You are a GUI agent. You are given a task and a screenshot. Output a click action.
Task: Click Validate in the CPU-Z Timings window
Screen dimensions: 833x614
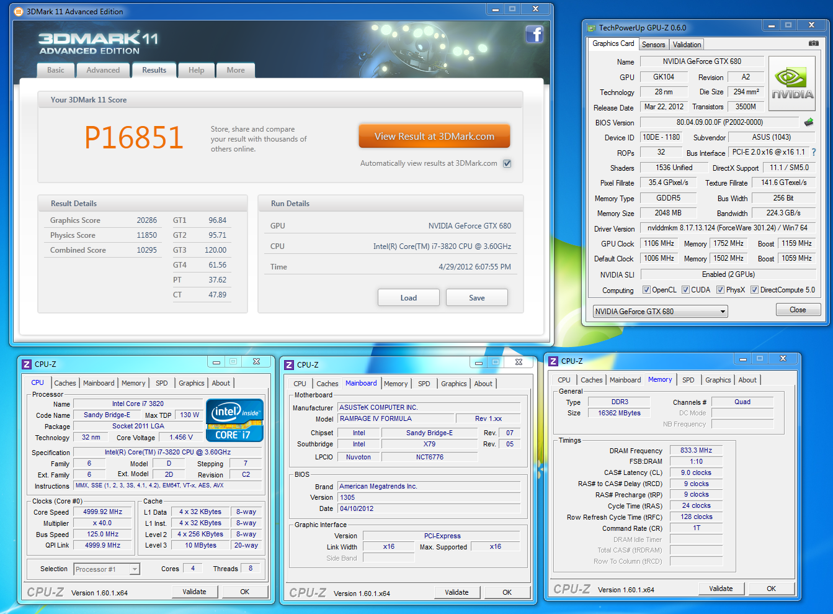(721, 589)
